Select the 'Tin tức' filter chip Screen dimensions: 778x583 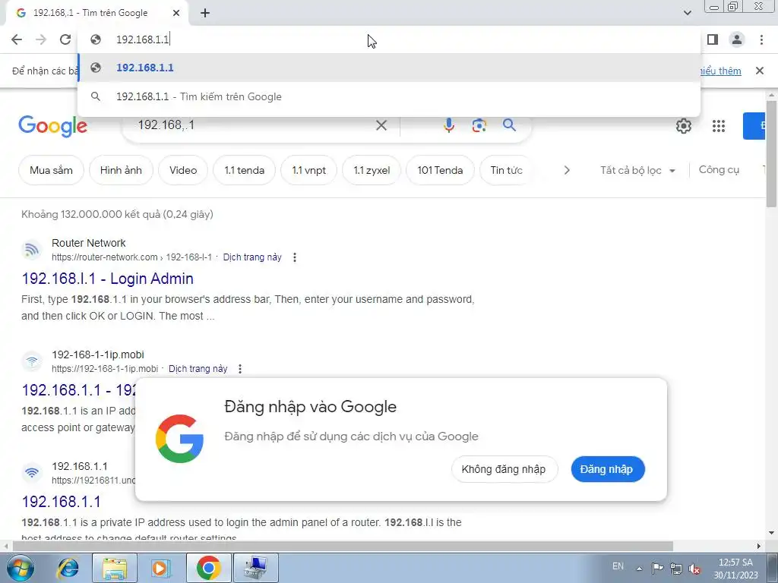506,170
